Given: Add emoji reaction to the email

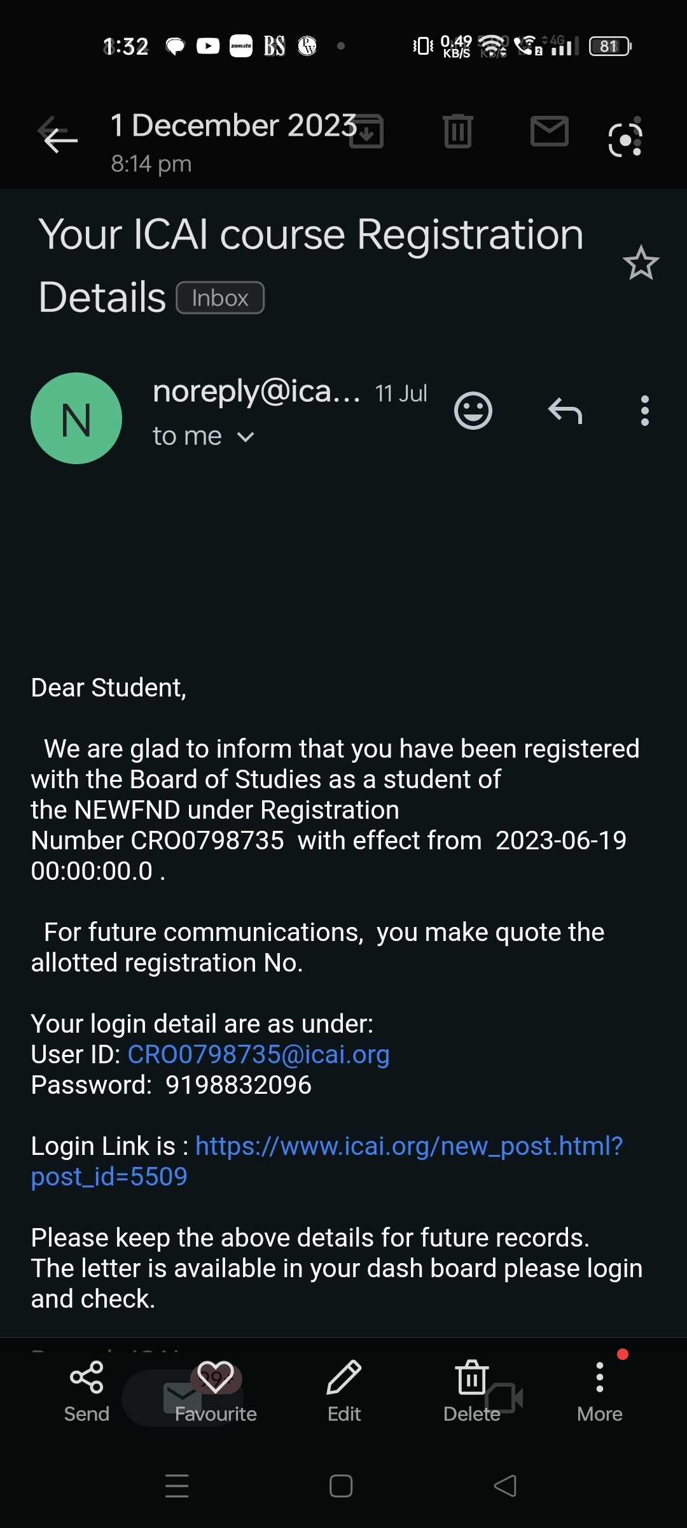Looking at the screenshot, I should tap(473, 411).
